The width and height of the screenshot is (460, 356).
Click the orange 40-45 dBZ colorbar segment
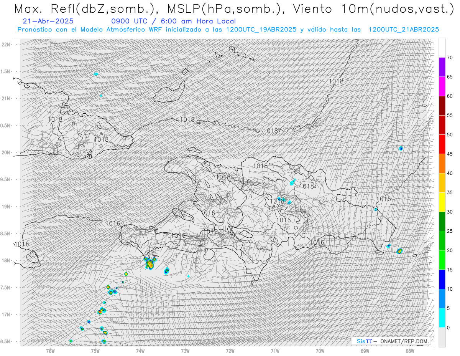click(x=442, y=164)
